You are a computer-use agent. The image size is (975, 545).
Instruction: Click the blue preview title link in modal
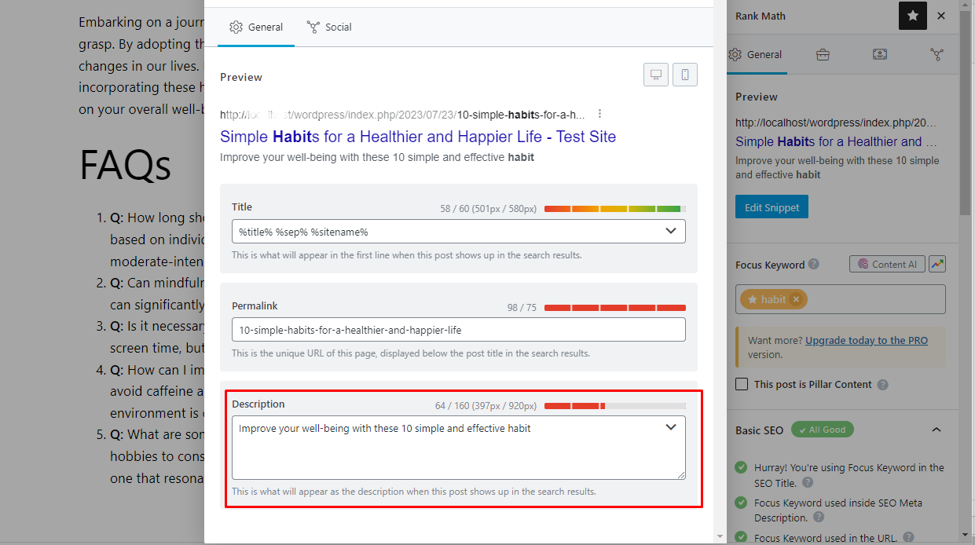(x=418, y=137)
